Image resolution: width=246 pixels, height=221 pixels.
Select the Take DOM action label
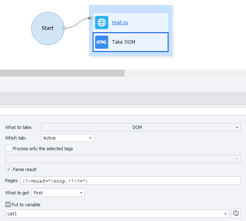123,42
